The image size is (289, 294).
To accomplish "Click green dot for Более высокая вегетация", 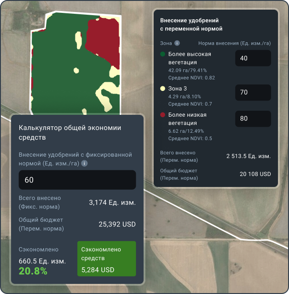I will 162,54.
